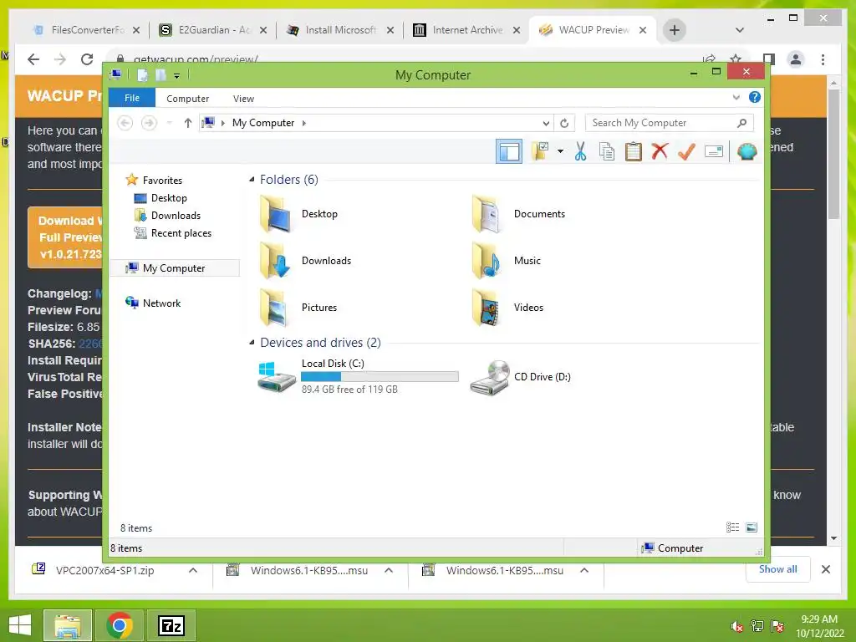The image size is (856, 642).
Task: Open Explorer help question mark icon
Action: pyautogui.click(x=755, y=97)
